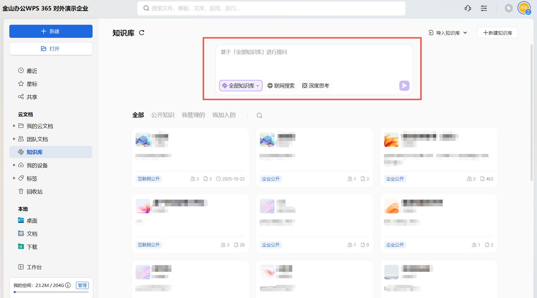Open knowledge base card dated 2025-10-22
Screen dimensions: 537x298
pyautogui.click(x=190, y=157)
